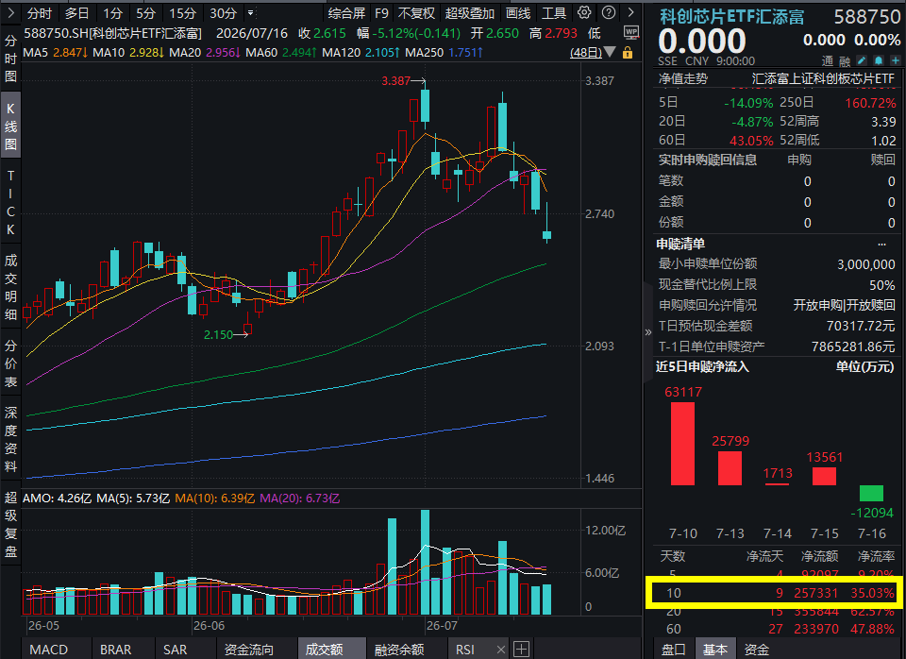The width and height of the screenshot is (906, 659).
Task: Click the 画线 drawing tools button
Action: tap(518, 13)
